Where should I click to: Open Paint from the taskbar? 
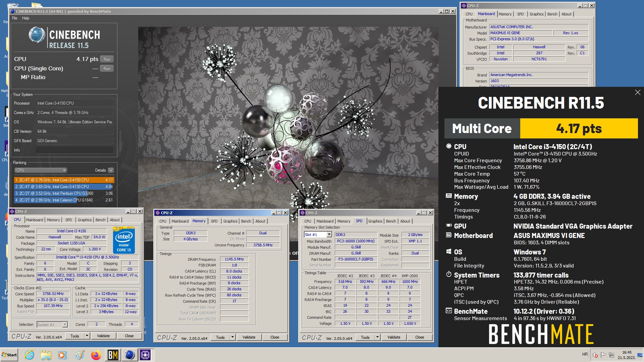tap(79, 355)
